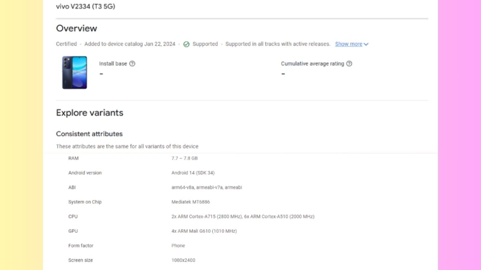This screenshot has width=481, height=270.
Task: Click the Android version label
Action: (x=85, y=173)
